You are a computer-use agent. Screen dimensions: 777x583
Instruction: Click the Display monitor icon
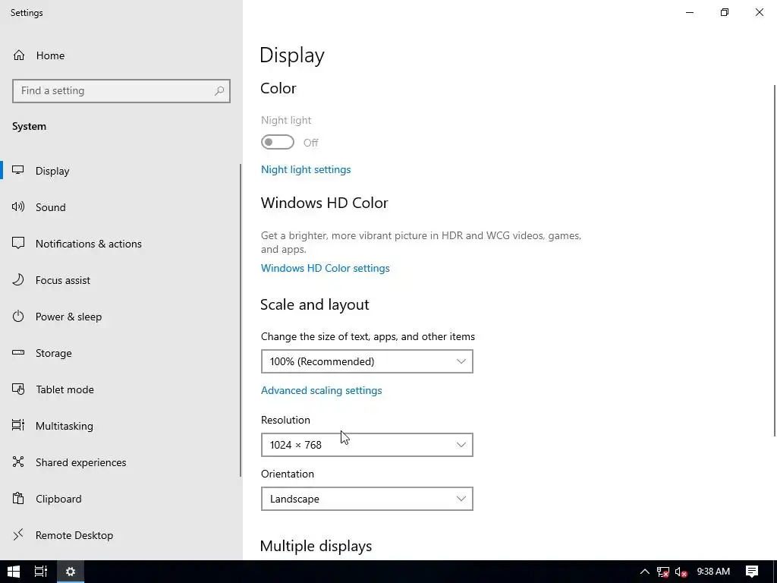18,171
